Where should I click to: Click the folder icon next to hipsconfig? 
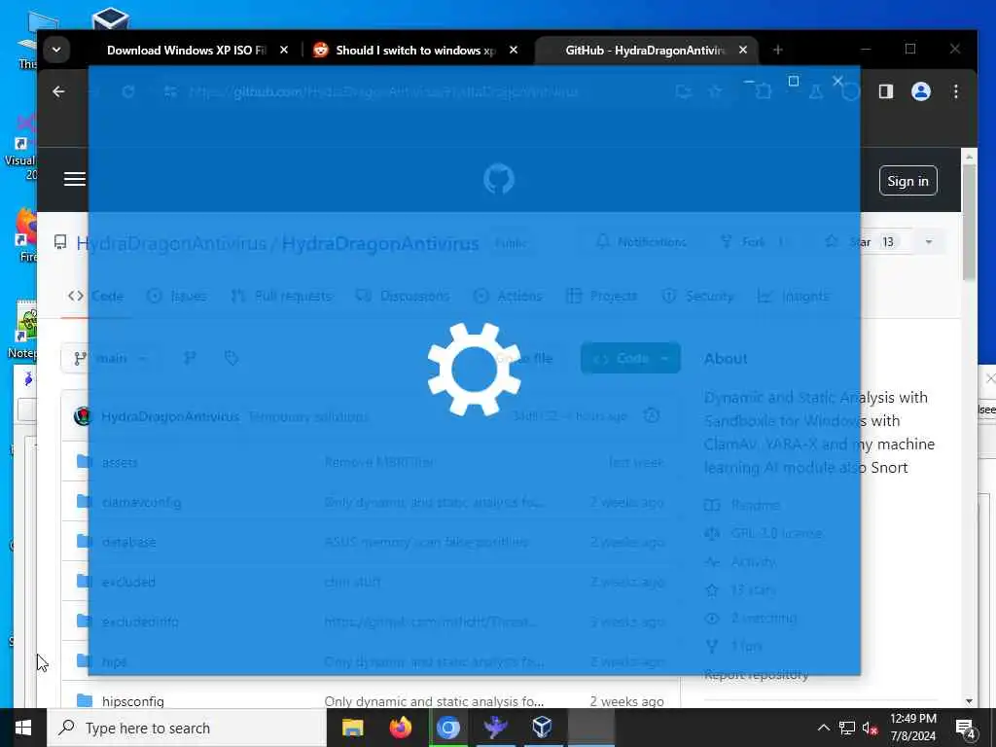coord(84,700)
